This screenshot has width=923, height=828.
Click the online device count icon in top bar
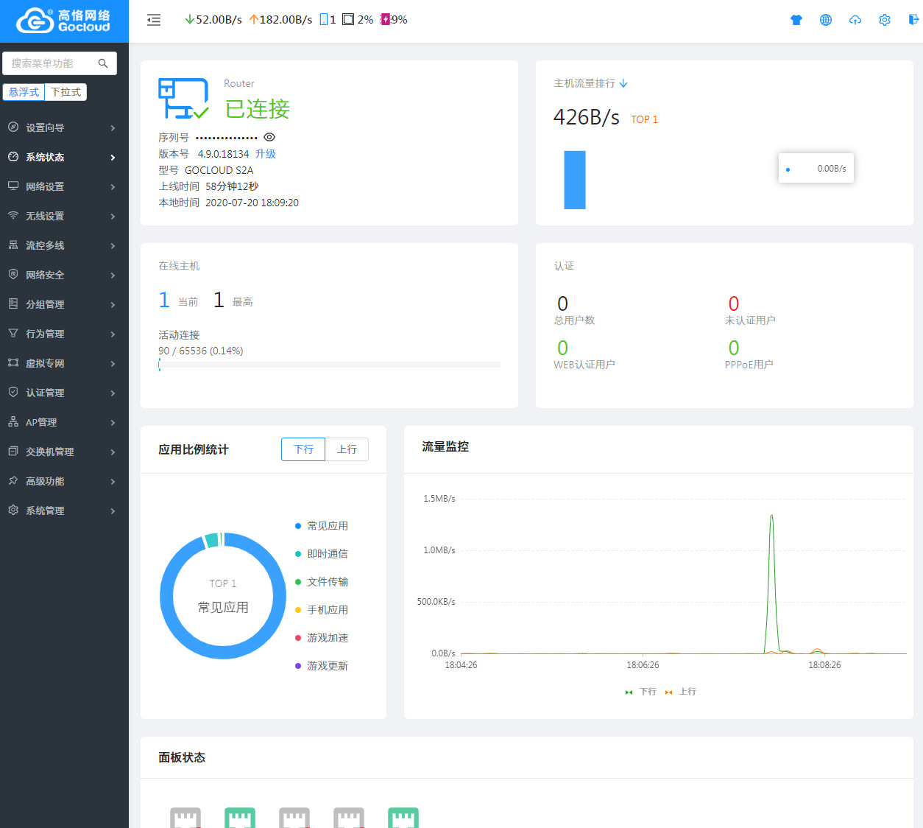click(324, 19)
